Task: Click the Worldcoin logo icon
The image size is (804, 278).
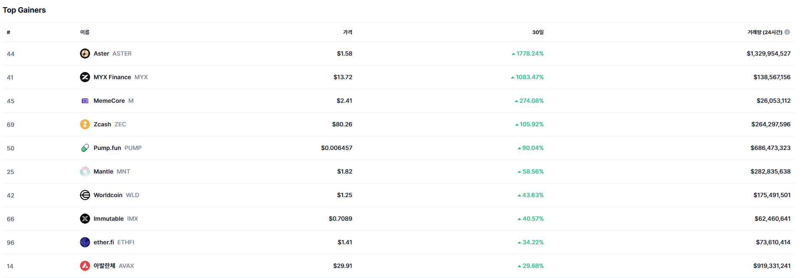Action: coord(85,195)
